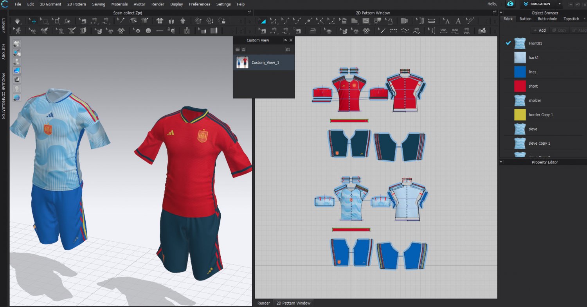This screenshot has height=307, width=587.
Task: Choose the Free Topstitch wavy-dash tool
Action: [x=405, y=31]
